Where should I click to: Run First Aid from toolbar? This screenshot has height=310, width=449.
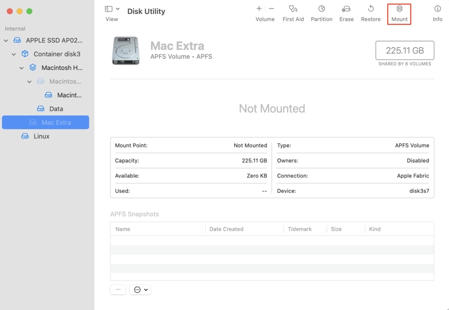pyautogui.click(x=293, y=9)
